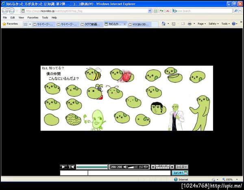Open a new blank tab
The width and height of the screenshot is (244, 190).
point(155,24)
